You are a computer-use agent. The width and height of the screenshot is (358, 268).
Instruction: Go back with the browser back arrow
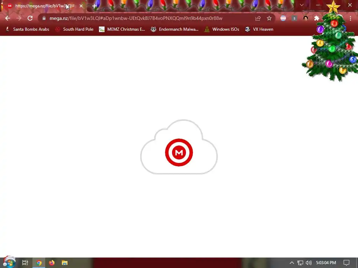tap(8, 18)
